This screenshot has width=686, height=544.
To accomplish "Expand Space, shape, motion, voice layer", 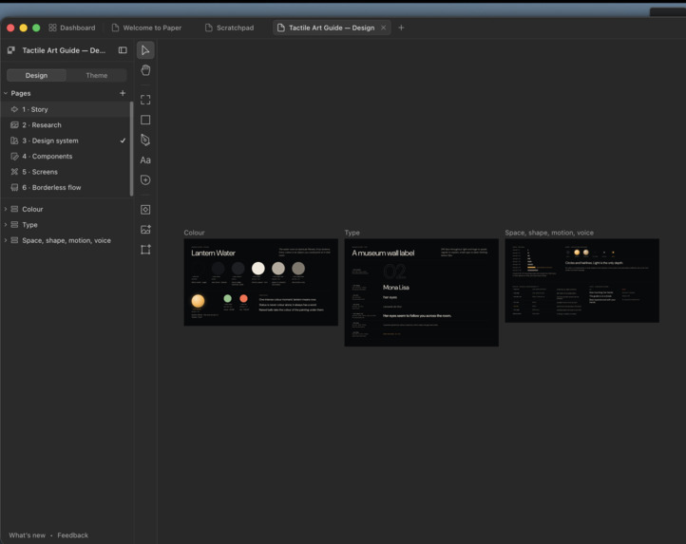I will [6, 240].
